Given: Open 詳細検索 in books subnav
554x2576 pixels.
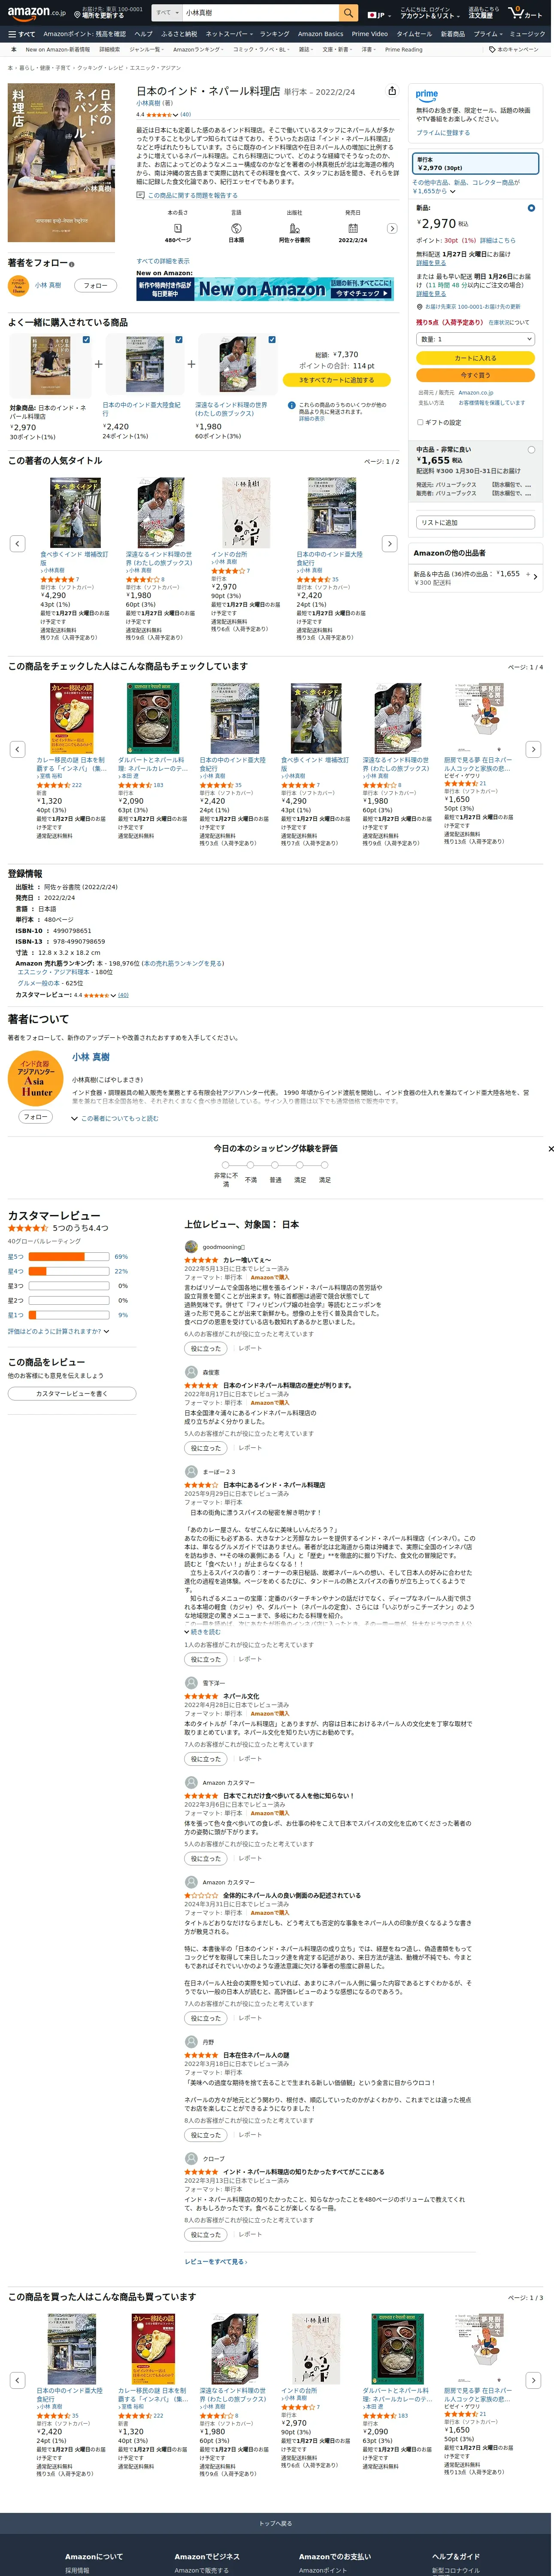Looking at the screenshot, I should point(109,49).
